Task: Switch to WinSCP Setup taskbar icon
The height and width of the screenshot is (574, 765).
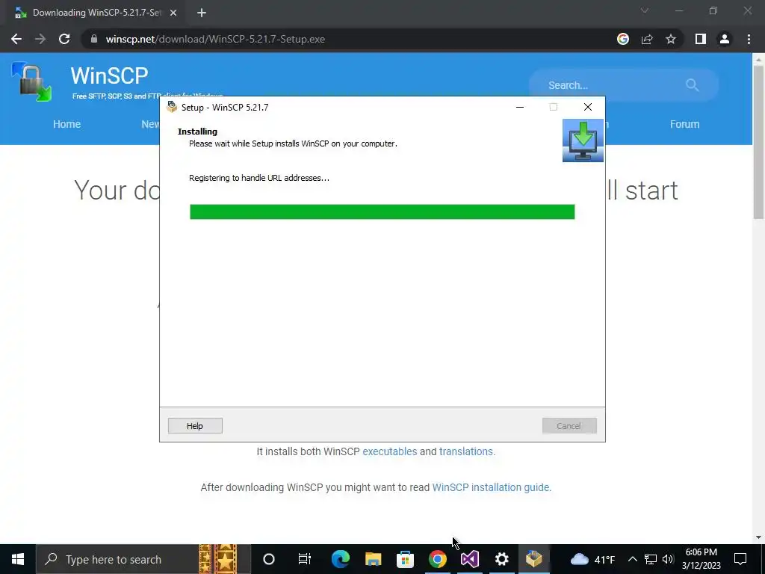Action: [533, 559]
